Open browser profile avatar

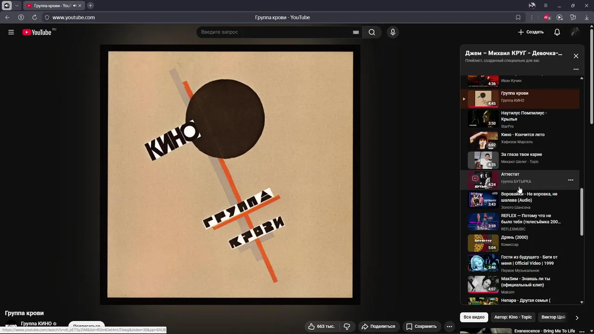[x=532, y=6]
